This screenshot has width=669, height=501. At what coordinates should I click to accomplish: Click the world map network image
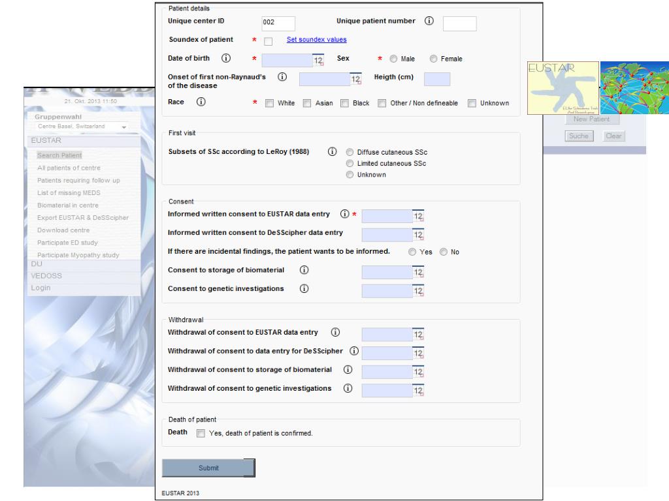point(634,88)
